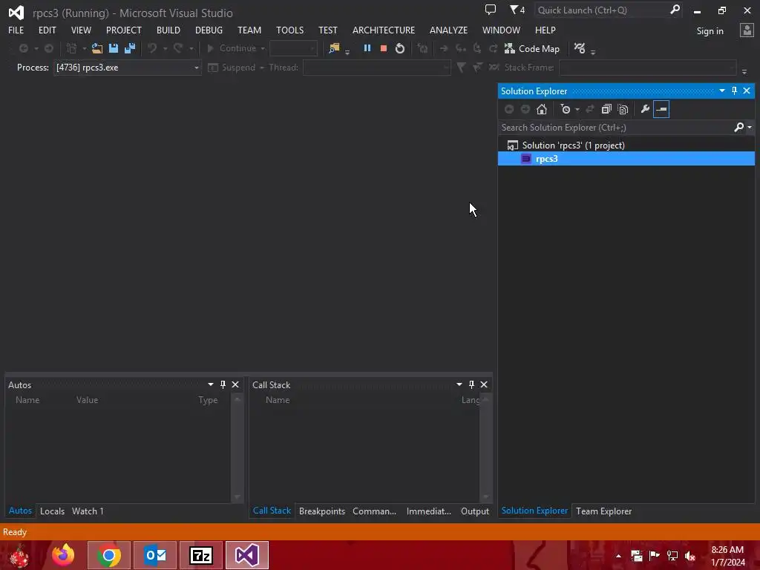Switch to the Watch 1 tab

[88, 511]
